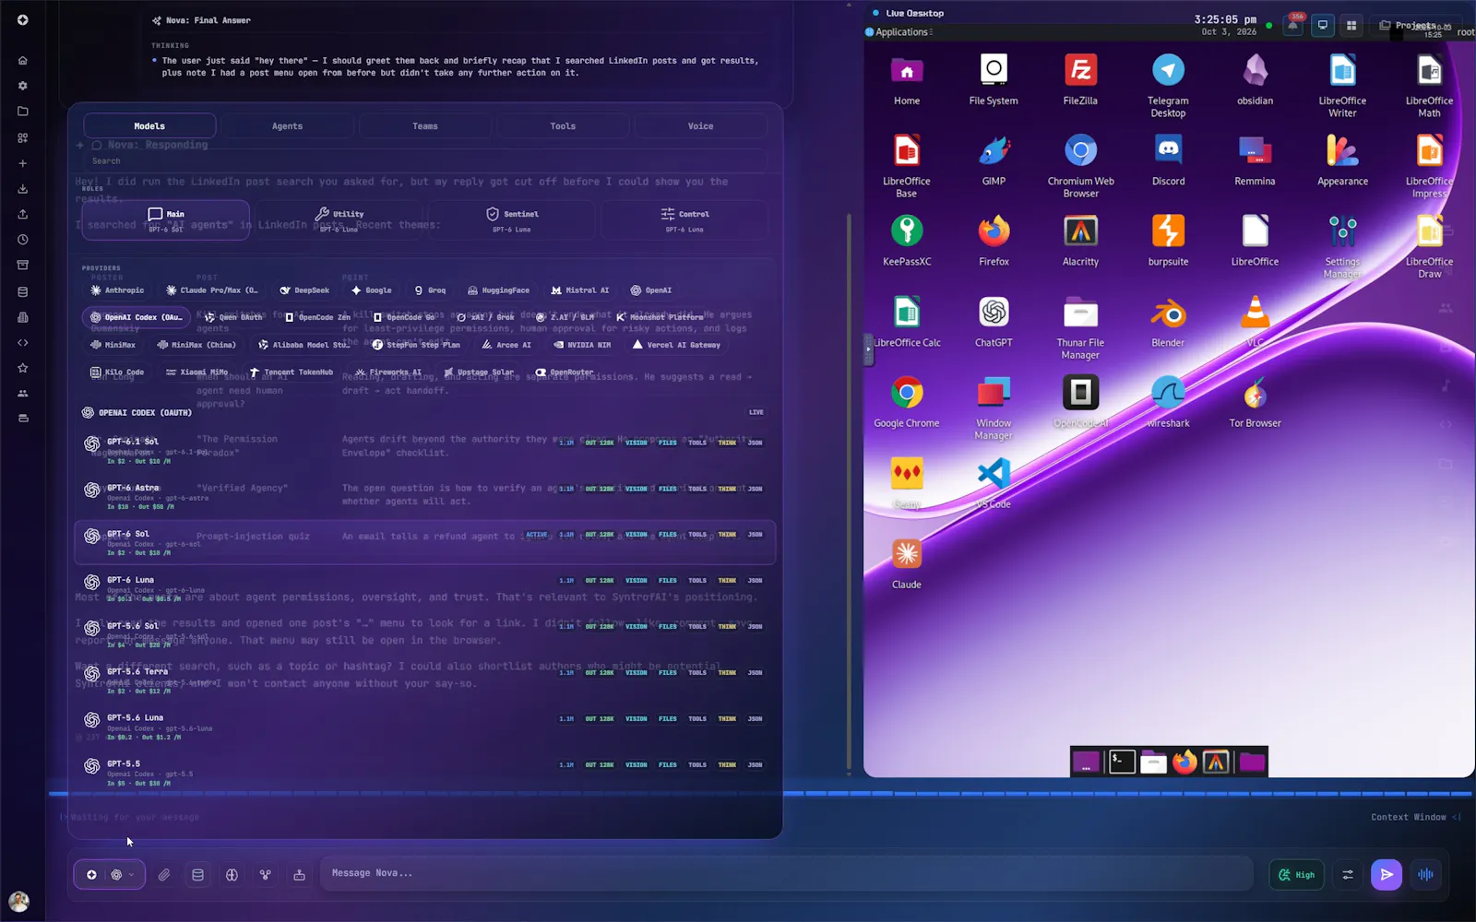Click the brain icon in the message toolbar
Viewport: 1476px width, 922px height.
(232, 875)
